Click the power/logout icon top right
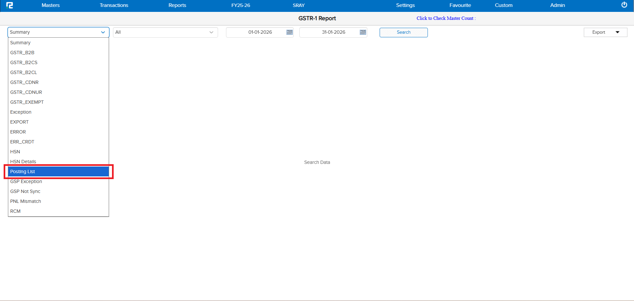 click(624, 5)
